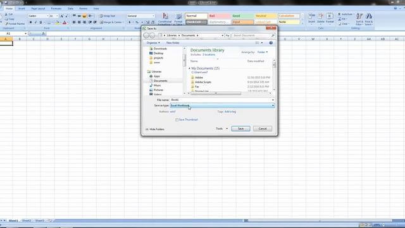Click the 'Add a tag' link

click(x=230, y=111)
